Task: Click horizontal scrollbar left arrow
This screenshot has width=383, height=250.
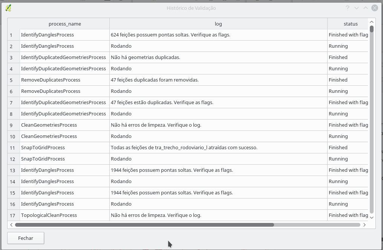Action: [x=11, y=225]
